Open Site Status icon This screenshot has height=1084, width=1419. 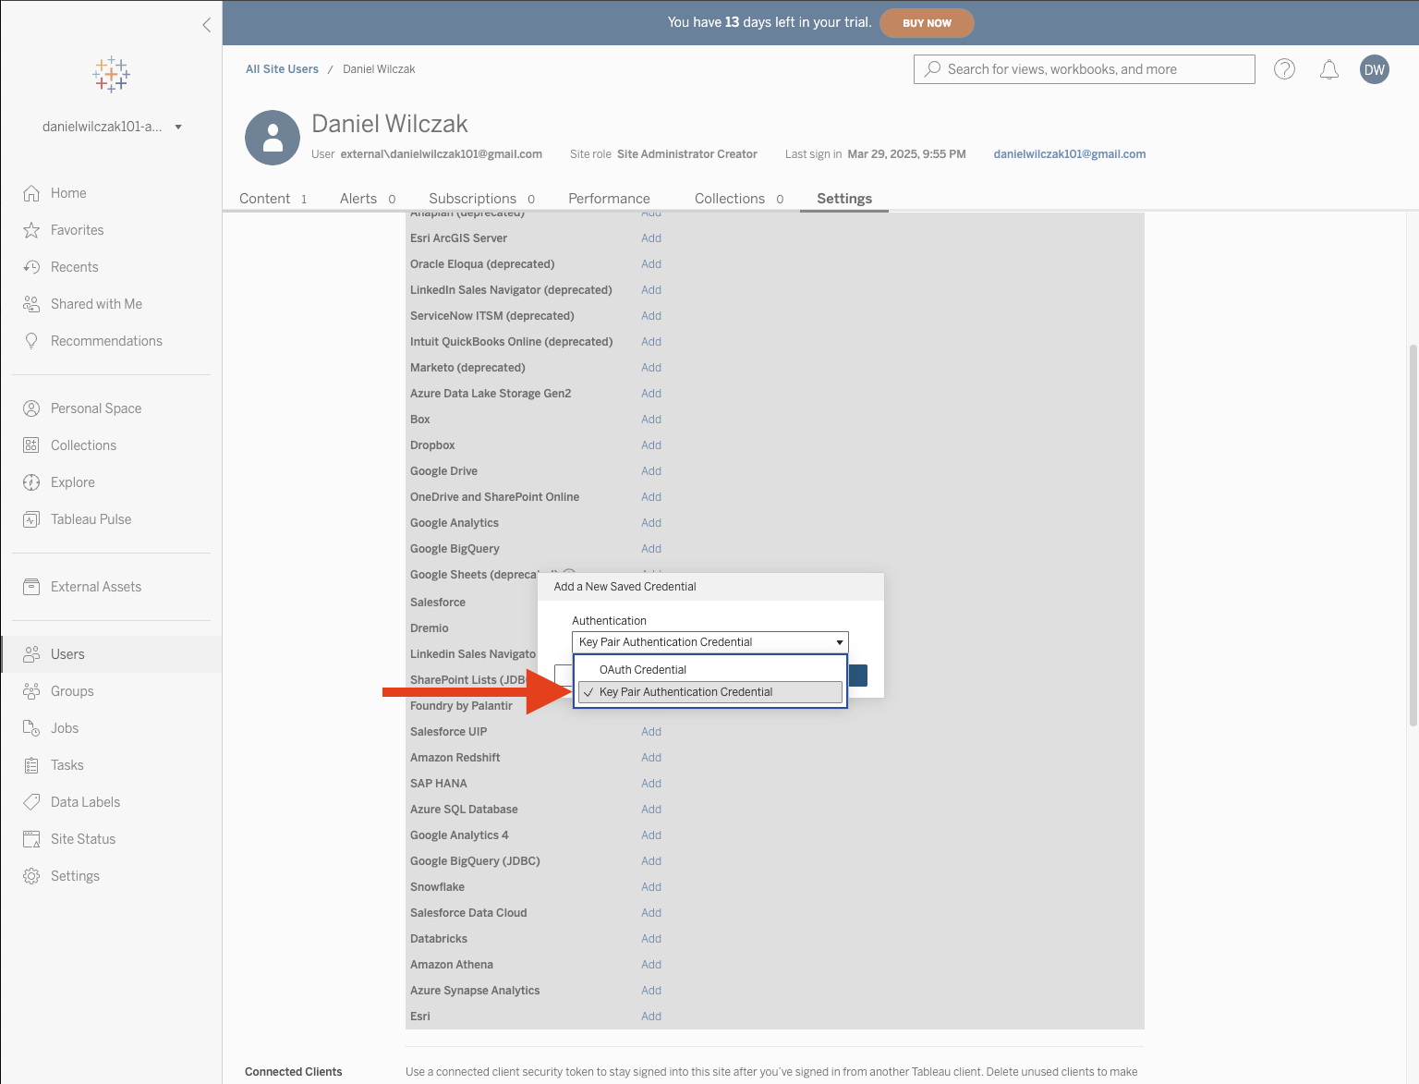pos(31,839)
